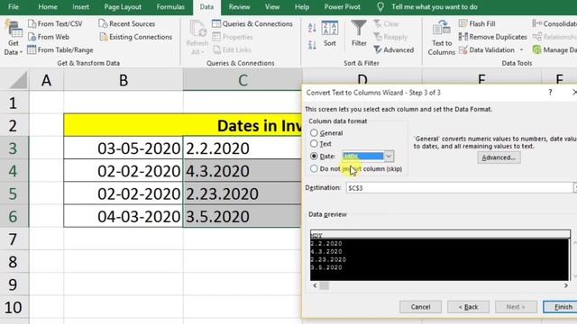Open Data Validation
The height and width of the screenshot is (324, 577).
(x=487, y=50)
